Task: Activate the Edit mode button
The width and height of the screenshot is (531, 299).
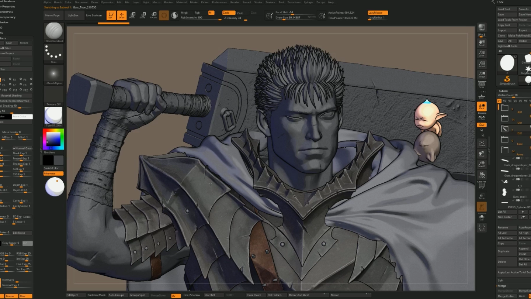Action: (x=111, y=16)
